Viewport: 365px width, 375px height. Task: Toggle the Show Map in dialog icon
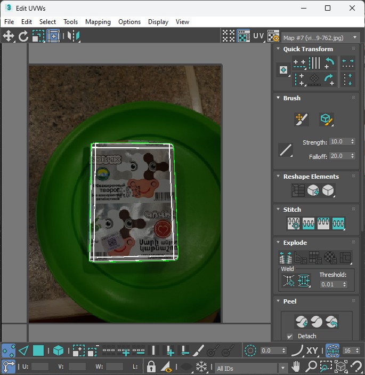point(244,36)
